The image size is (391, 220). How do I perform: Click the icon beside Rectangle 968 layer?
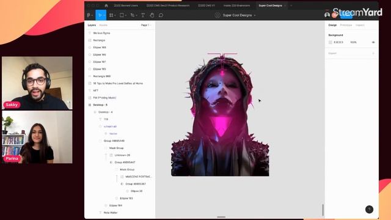pyautogui.click(x=90, y=76)
